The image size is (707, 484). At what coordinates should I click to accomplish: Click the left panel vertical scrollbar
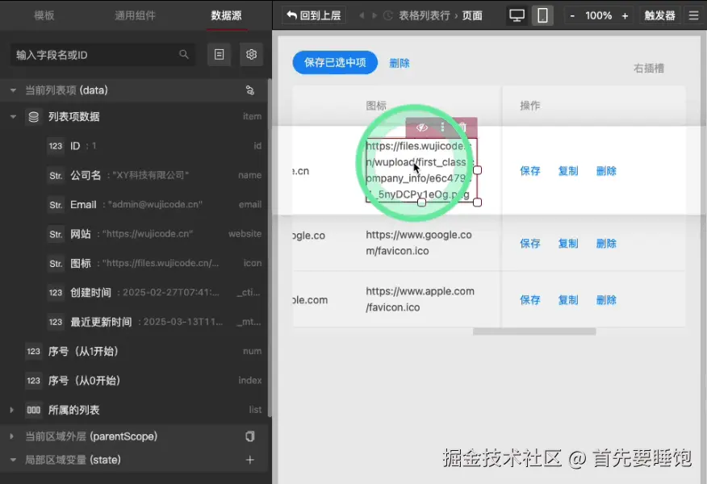pyautogui.click(x=270, y=248)
